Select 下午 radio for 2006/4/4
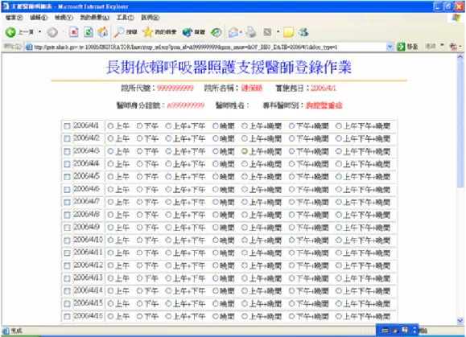 pyautogui.click(x=140, y=163)
